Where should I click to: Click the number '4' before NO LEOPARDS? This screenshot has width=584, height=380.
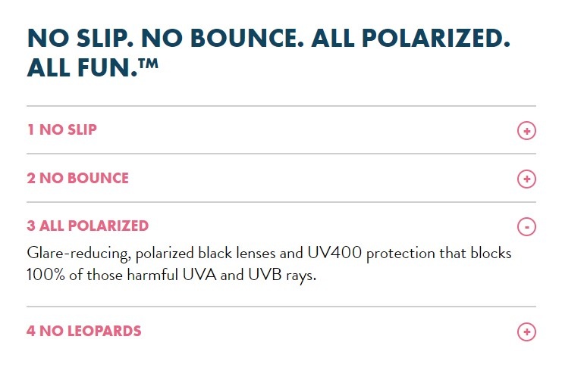[x=31, y=331]
